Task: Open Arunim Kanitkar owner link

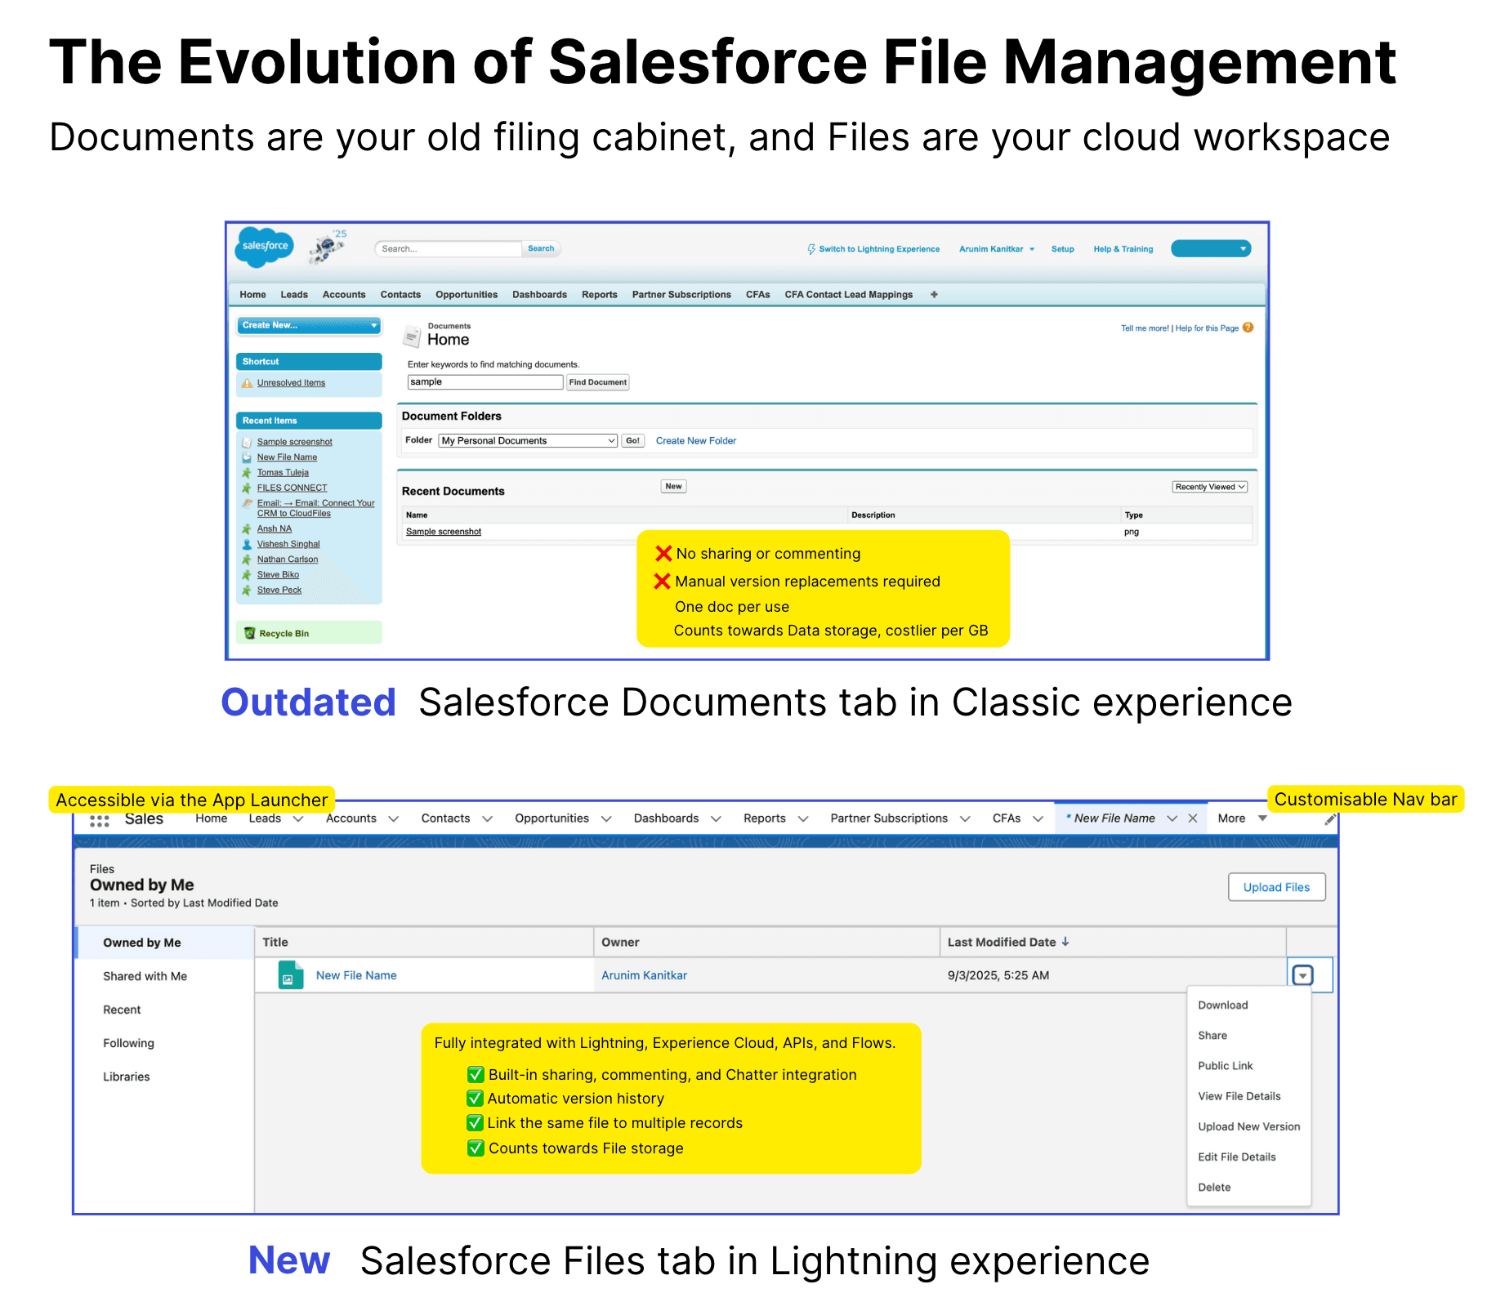Action: tap(644, 975)
